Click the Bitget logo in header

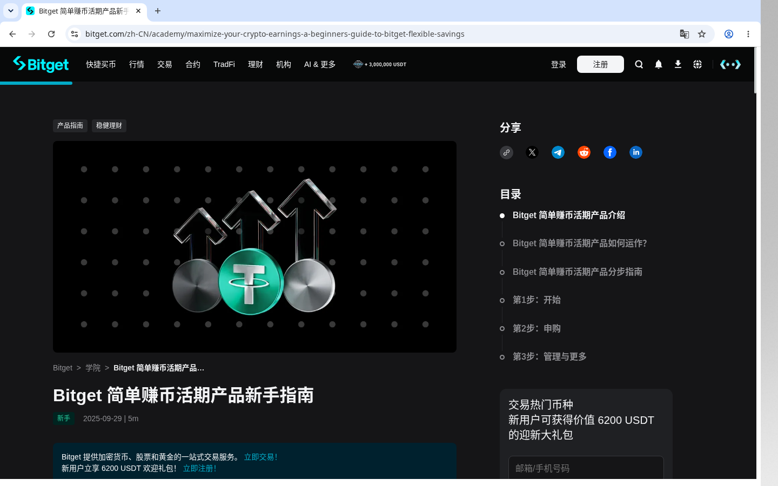[x=41, y=64]
